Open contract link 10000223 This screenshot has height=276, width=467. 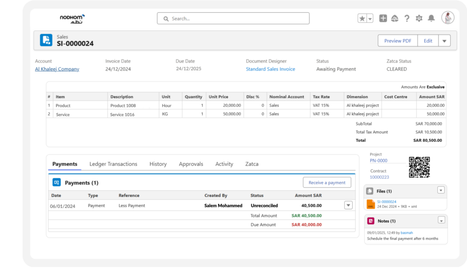tap(379, 177)
